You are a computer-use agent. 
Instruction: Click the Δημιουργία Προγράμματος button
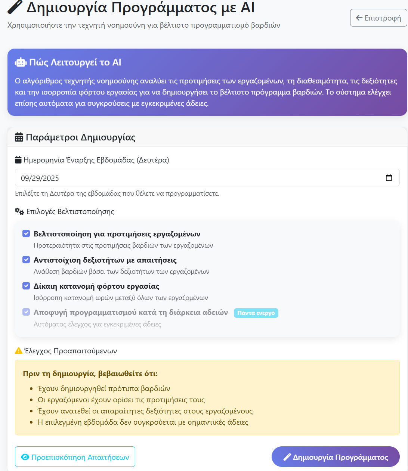(x=335, y=457)
